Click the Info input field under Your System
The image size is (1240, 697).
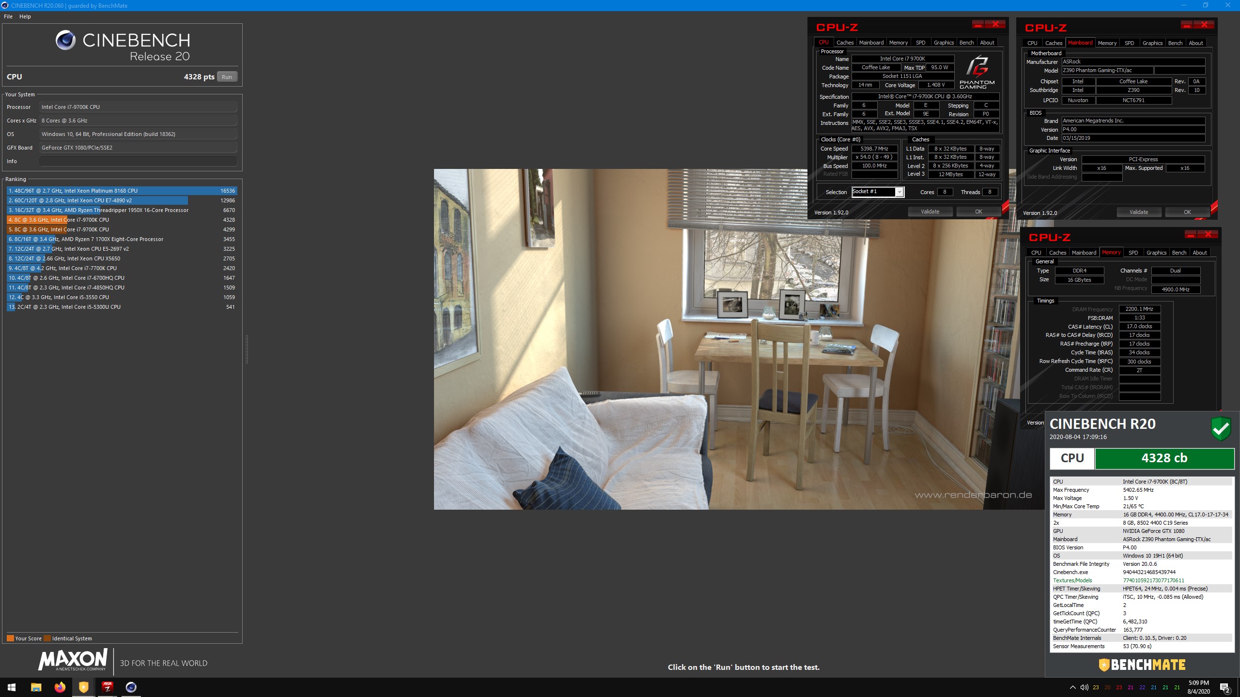pos(138,161)
